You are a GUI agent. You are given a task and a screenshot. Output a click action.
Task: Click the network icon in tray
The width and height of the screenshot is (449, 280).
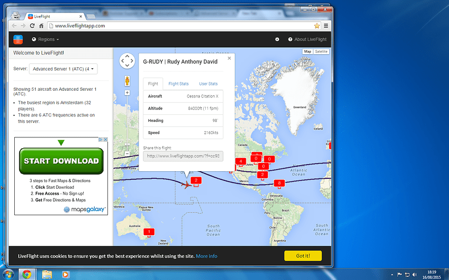407,275
